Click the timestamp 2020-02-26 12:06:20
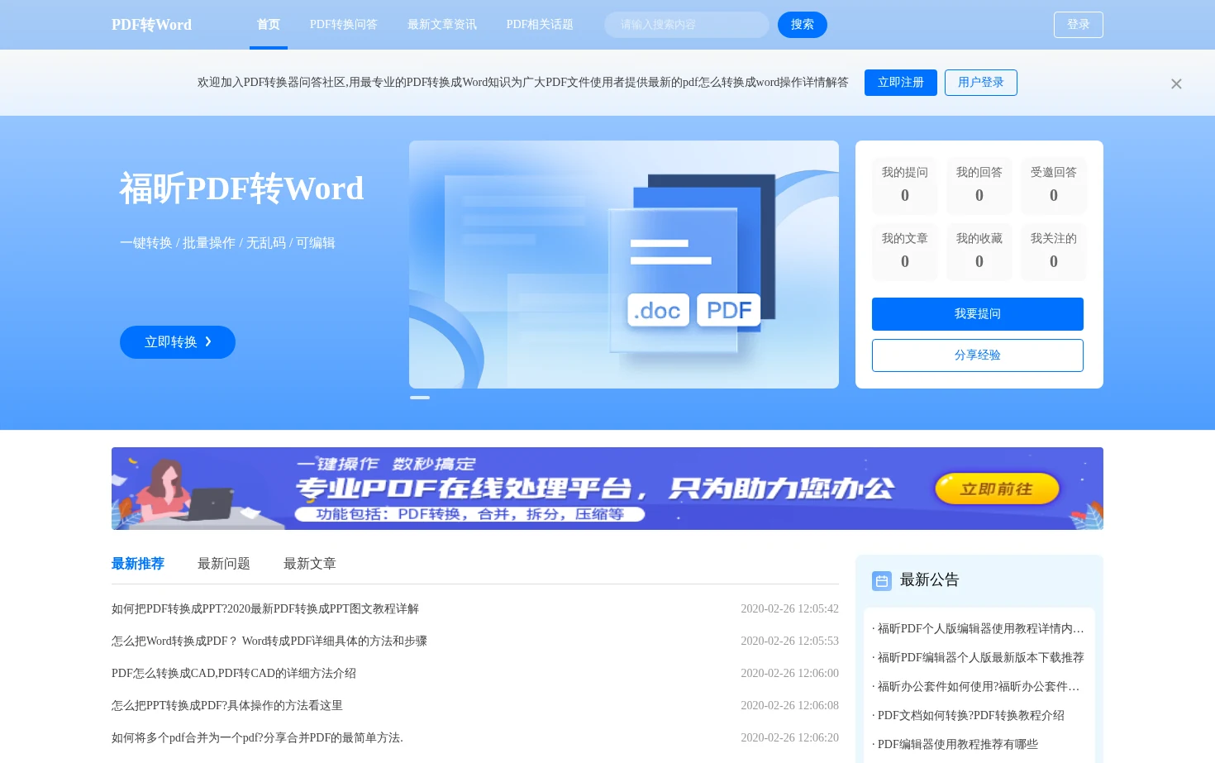The width and height of the screenshot is (1215, 763). pos(789,738)
